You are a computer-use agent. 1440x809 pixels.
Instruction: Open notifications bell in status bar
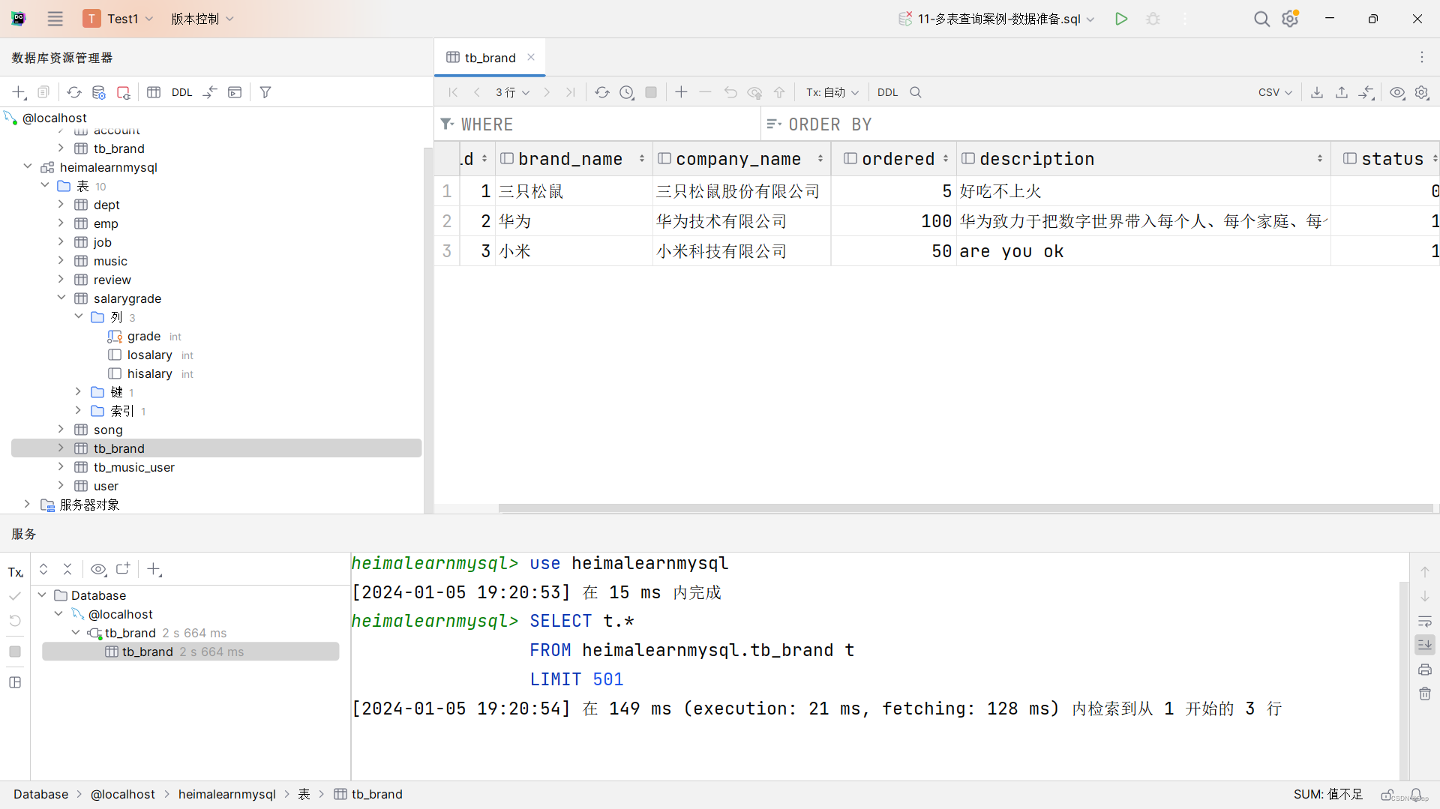click(x=1416, y=794)
